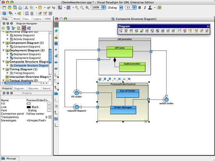Click the font size 11 stepper arrows
Image resolution: width=215 pixels, height=161 pixels.
click(x=134, y=7)
